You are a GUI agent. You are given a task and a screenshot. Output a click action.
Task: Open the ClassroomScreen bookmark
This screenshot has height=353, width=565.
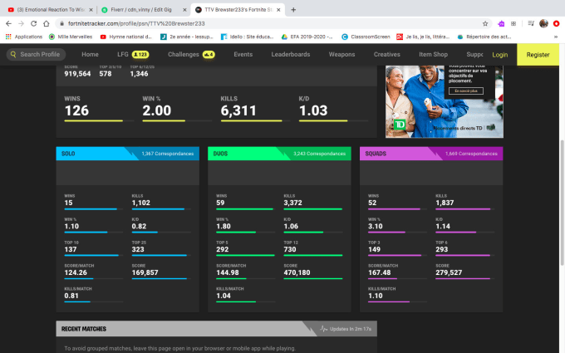[x=366, y=37]
